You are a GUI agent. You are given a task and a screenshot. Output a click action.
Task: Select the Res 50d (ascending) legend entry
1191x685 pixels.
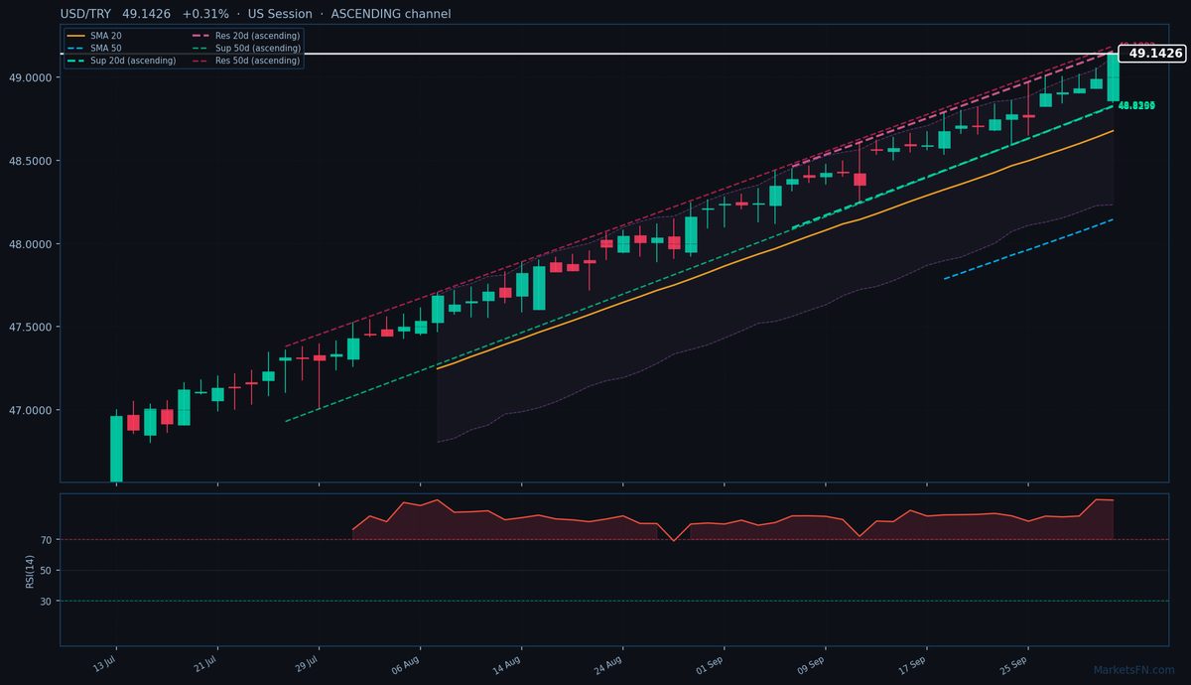(257, 61)
